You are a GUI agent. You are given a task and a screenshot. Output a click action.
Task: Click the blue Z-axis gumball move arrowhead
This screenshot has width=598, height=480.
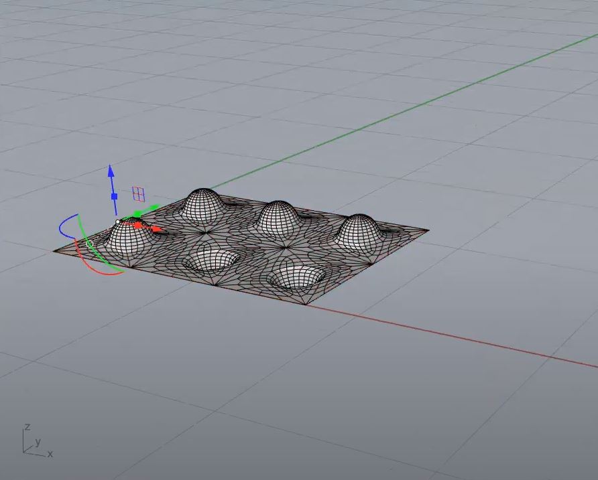tap(111, 171)
